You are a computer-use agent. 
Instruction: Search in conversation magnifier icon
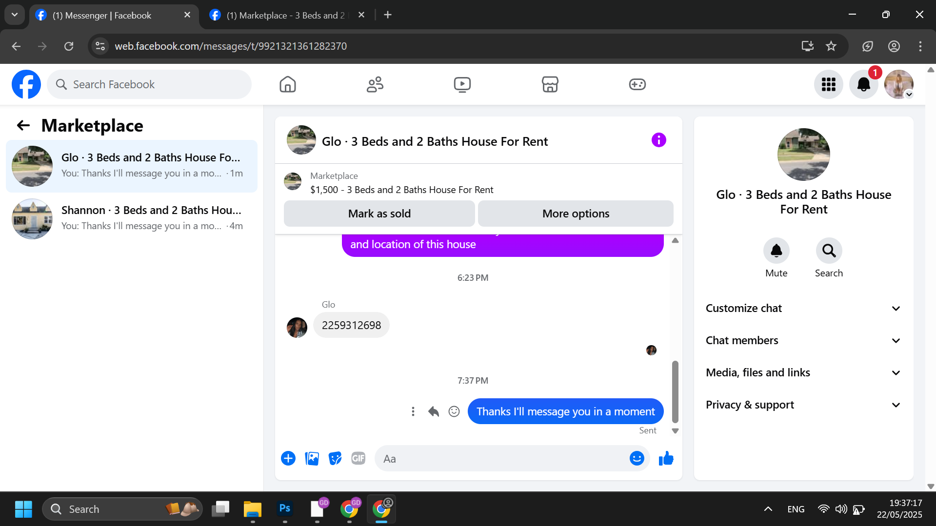tap(829, 251)
